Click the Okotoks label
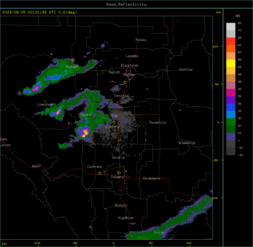The width and height of the screenshot is (253, 247). click(x=121, y=205)
